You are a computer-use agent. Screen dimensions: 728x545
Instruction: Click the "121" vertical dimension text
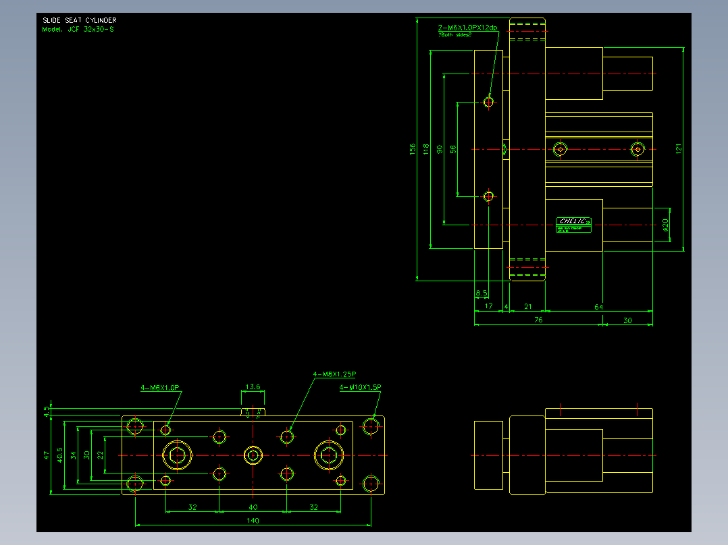tap(678, 149)
